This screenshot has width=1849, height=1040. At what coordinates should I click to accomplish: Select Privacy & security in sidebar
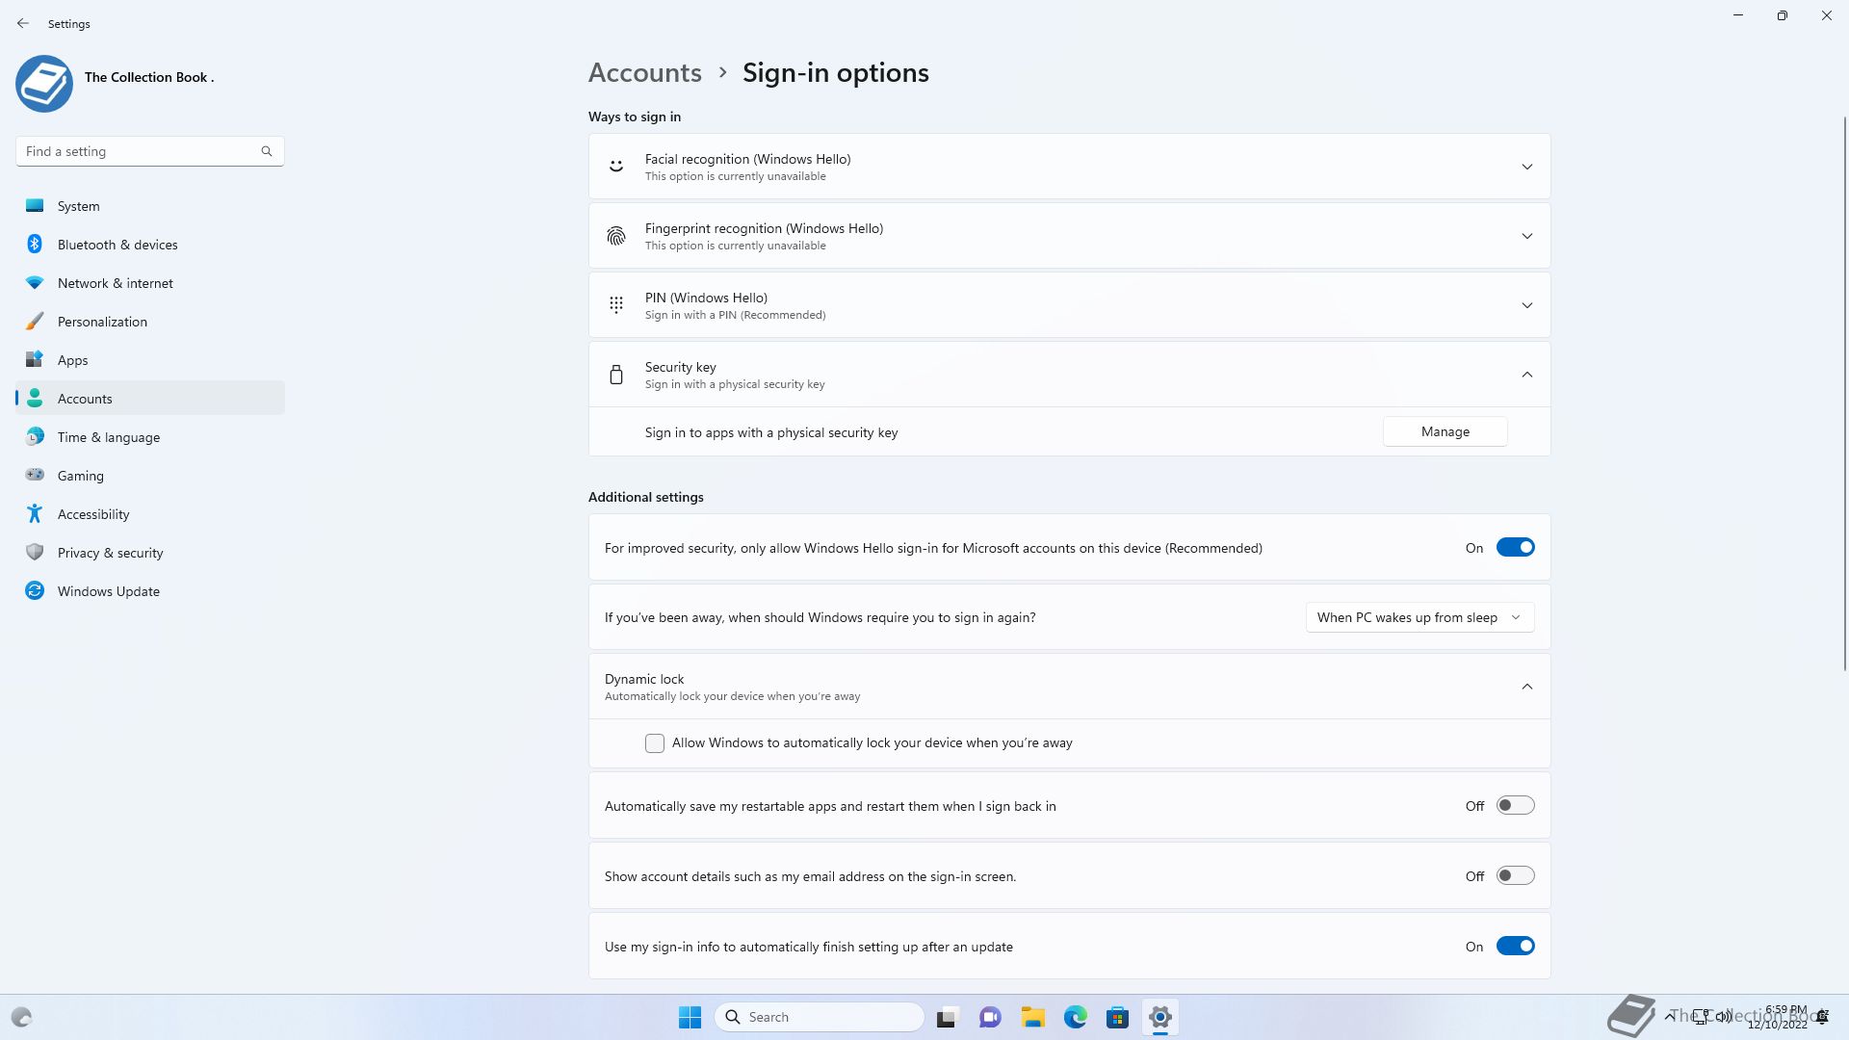[x=150, y=552]
